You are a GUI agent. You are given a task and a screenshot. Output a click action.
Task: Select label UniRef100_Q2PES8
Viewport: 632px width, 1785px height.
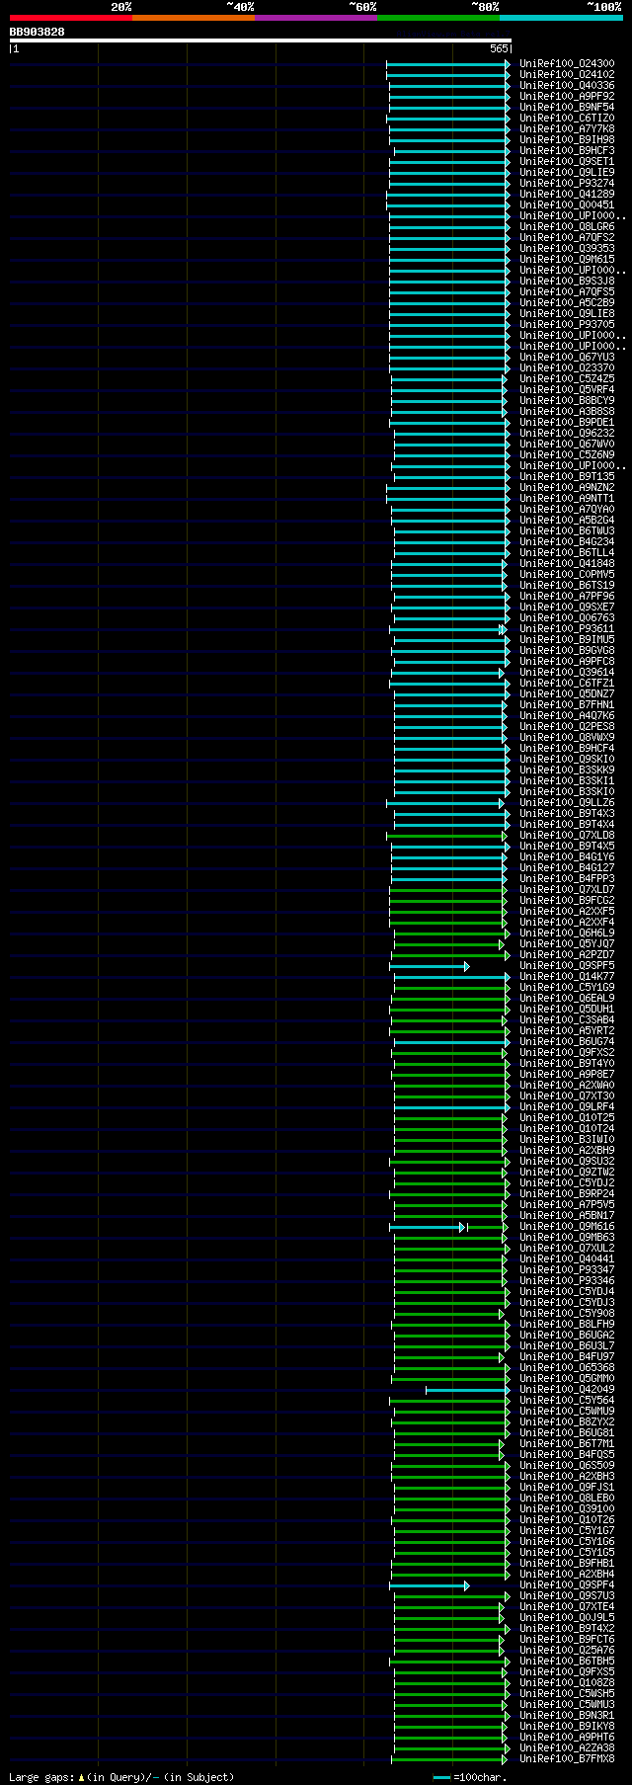click(567, 727)
